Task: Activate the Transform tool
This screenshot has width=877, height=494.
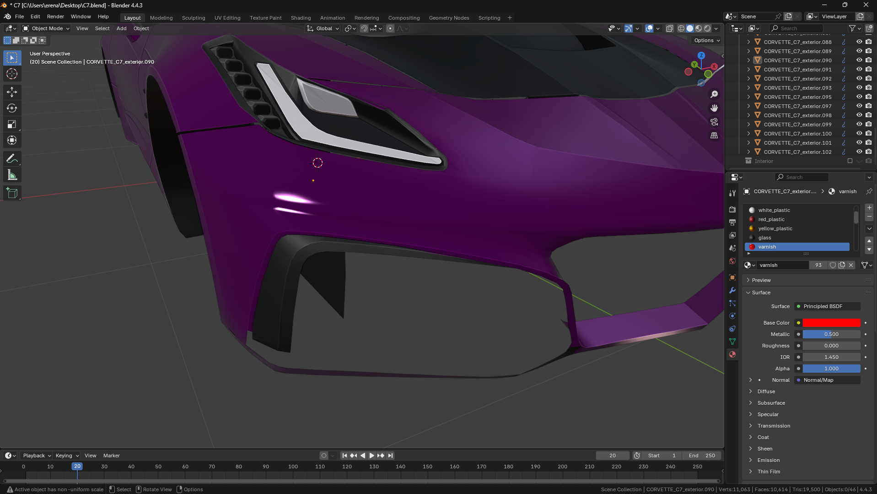Action: [12, 140]
